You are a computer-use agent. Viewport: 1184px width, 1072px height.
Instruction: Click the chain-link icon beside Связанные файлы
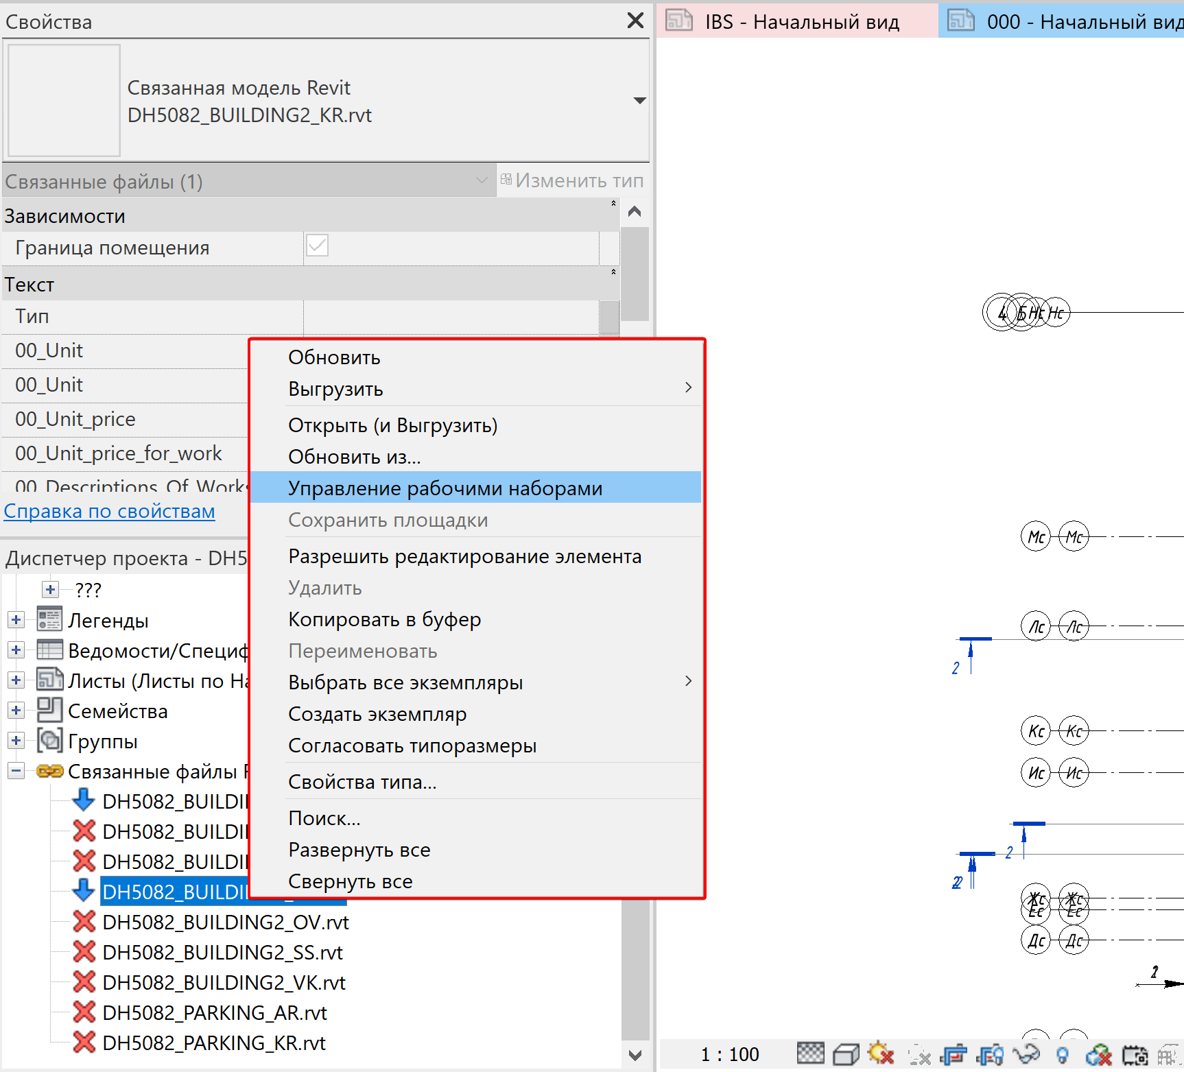pos(50,771)
